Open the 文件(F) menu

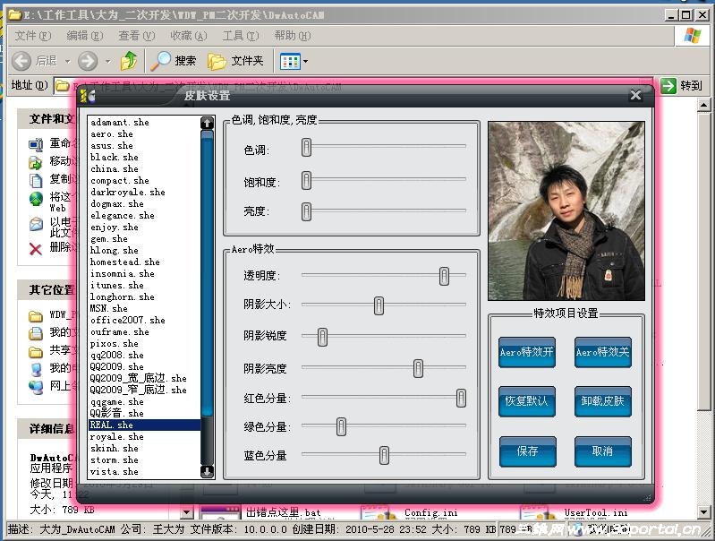coord(32,36)
